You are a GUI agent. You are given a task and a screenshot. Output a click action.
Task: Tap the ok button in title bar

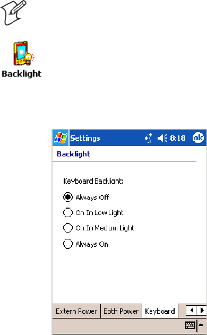[198, 138]
